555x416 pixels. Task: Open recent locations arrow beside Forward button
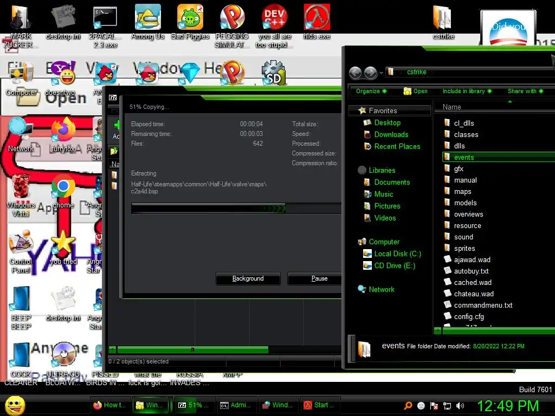[381, 73]
